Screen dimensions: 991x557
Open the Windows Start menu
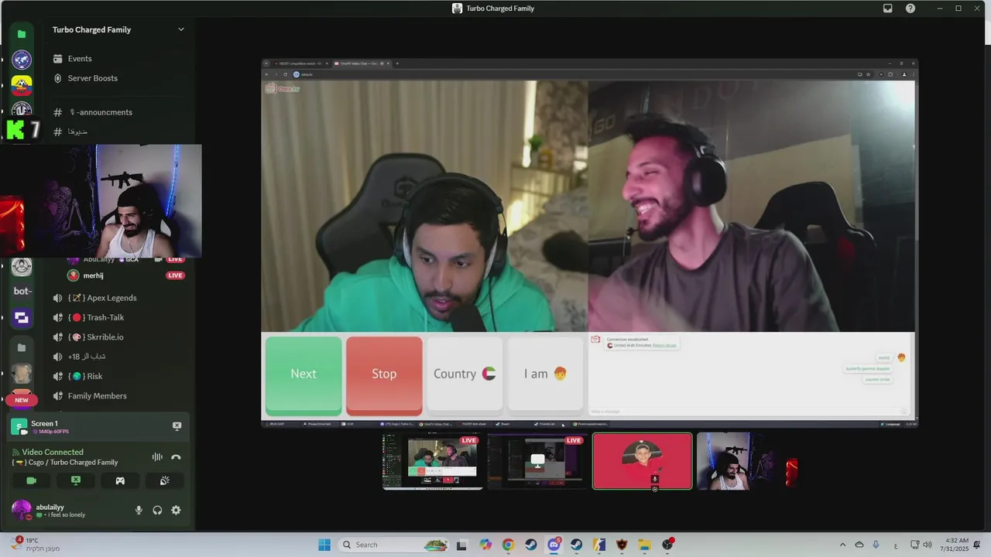click(324, 545)
